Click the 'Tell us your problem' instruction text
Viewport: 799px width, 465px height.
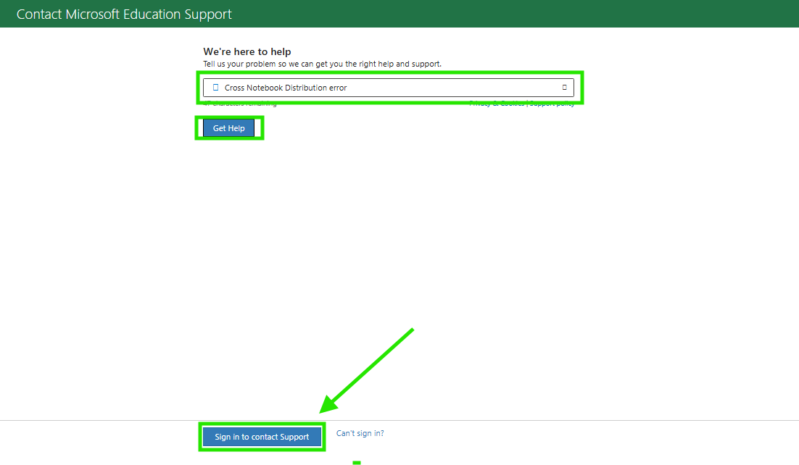coord(323,64)
